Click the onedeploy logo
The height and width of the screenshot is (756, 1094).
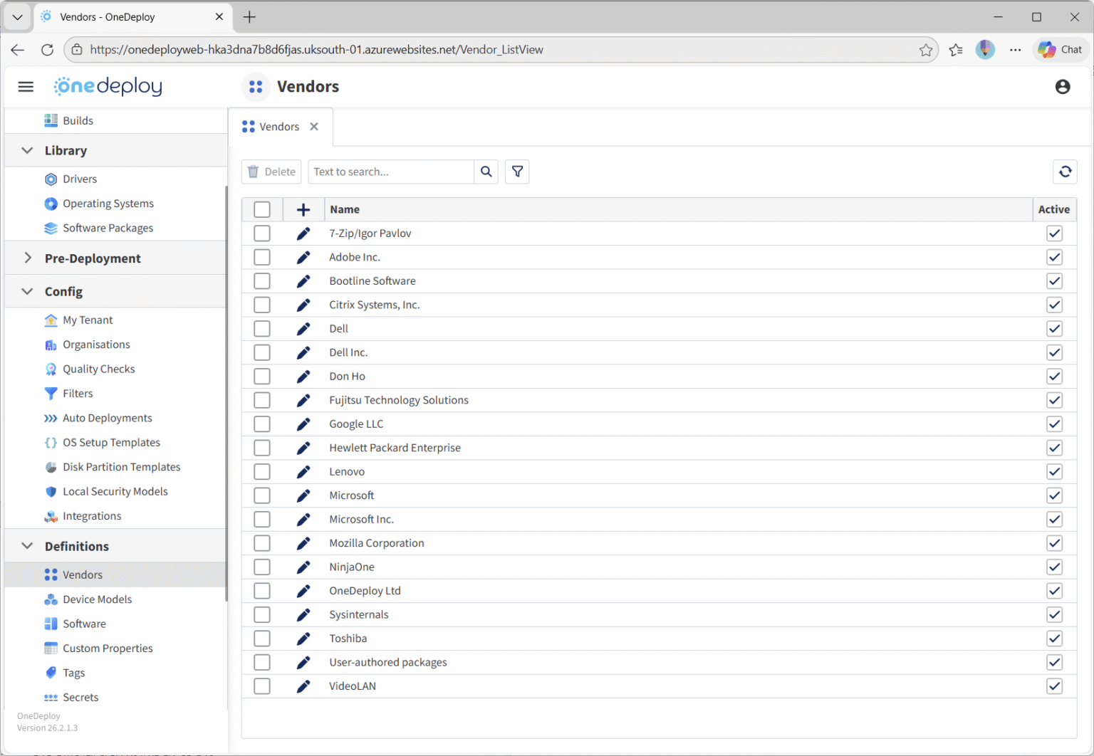pyautogui.click(x=108, y=86)
